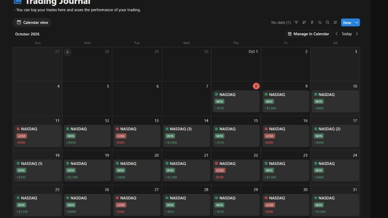Open NASDAQ win +$1,000 on October 31
The width and height of the screenshot is (388, 218).
pyautogui.click(x=335, y=205)
